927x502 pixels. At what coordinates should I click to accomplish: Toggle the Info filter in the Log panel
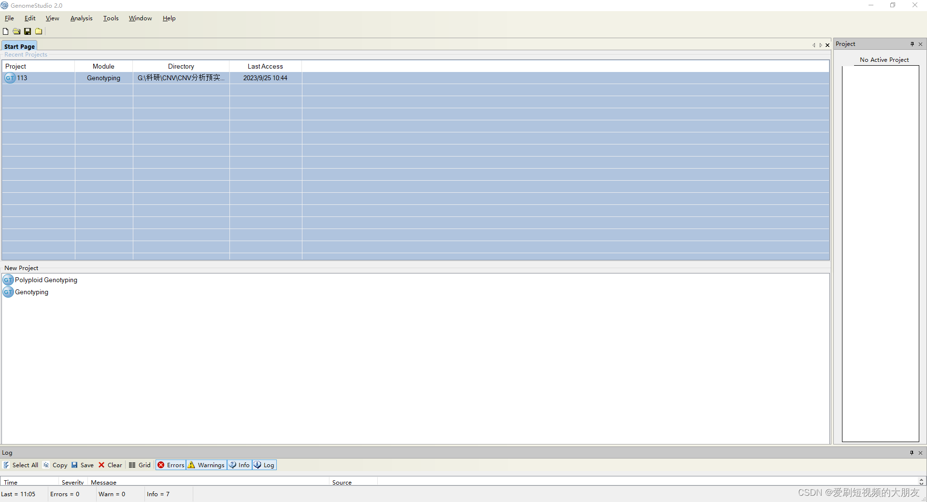tap(239, 465)
